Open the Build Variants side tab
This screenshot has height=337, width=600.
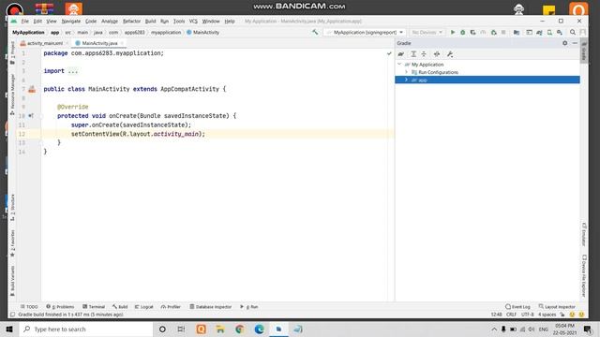[x=12, y=281]
